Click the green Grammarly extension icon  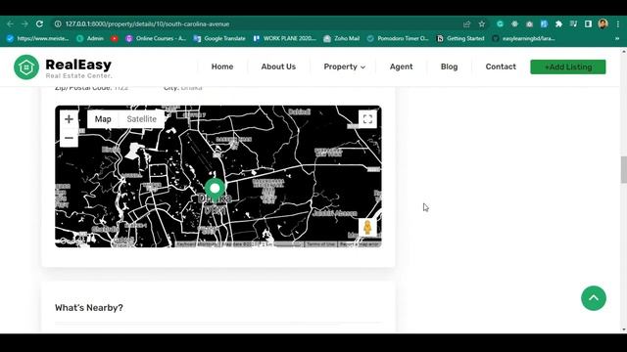click(500, 23)
